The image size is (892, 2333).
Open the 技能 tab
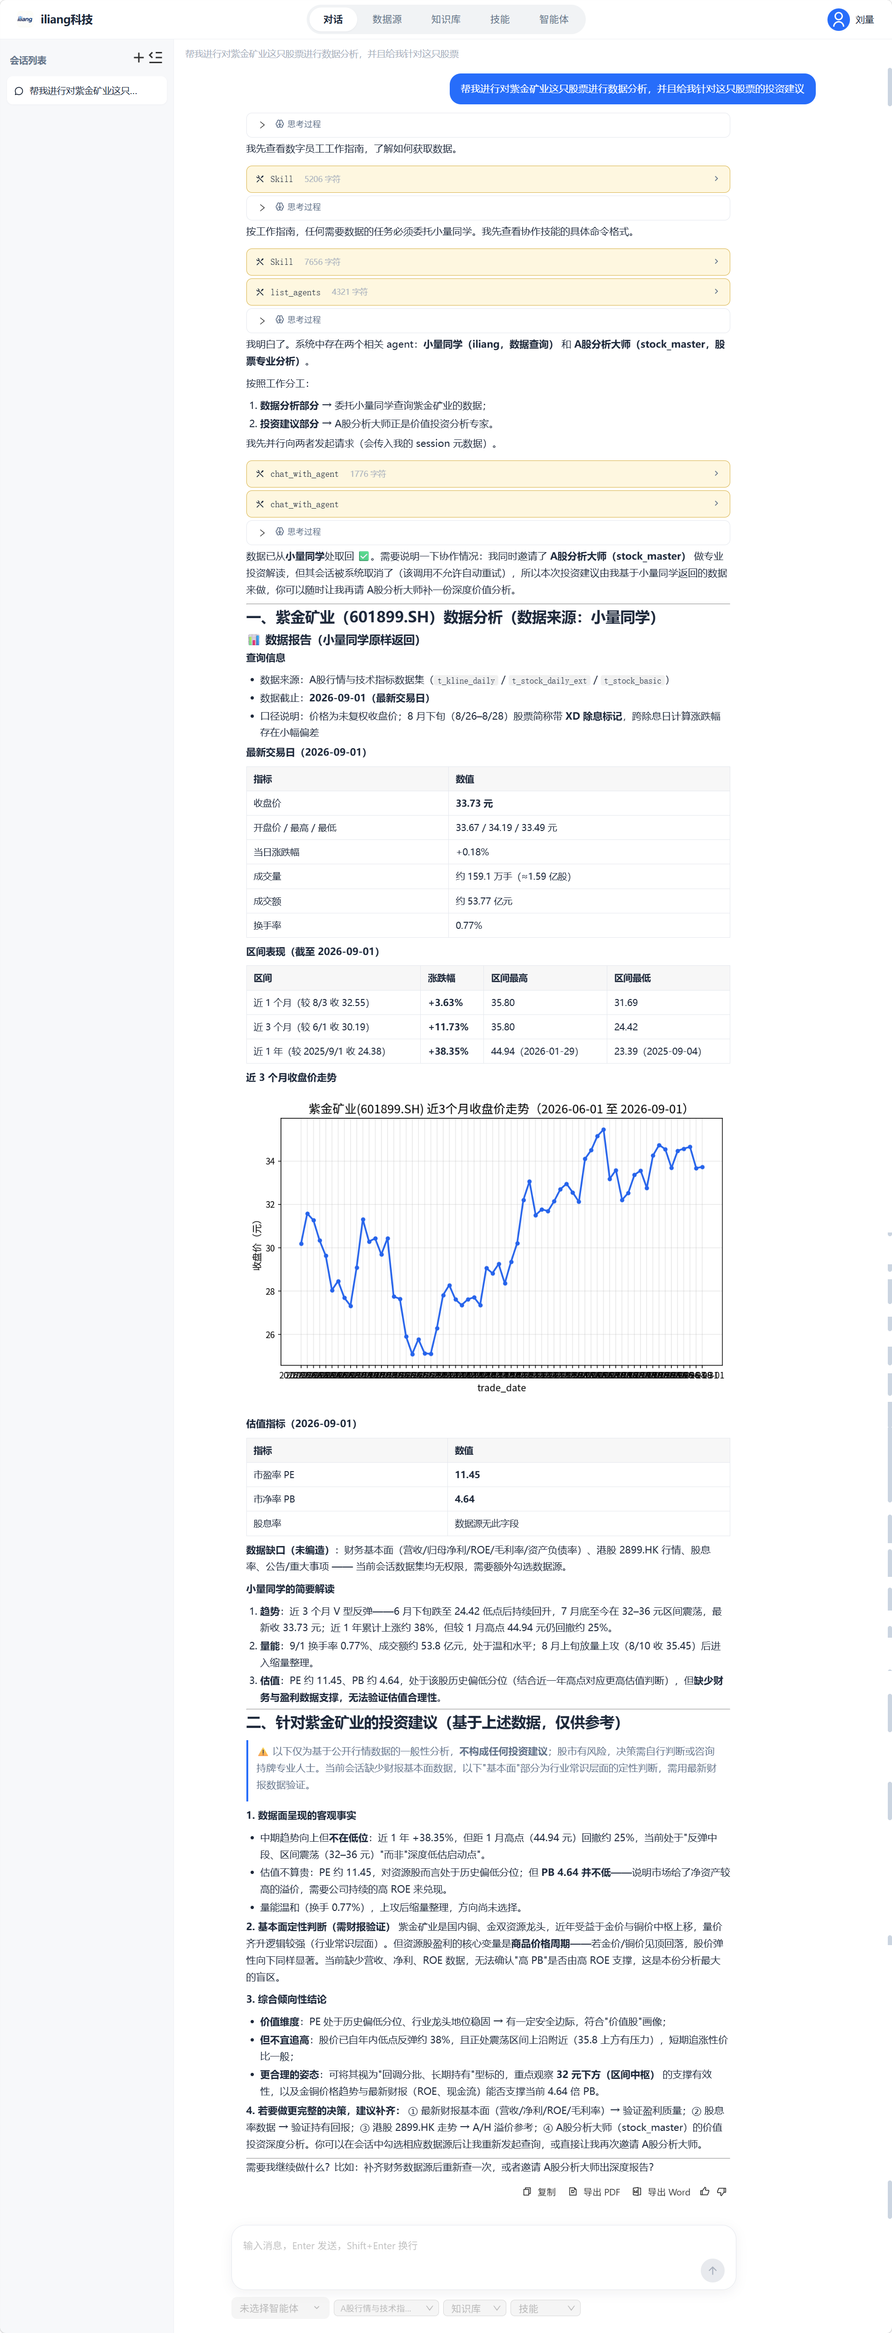(x=499, y=19)
